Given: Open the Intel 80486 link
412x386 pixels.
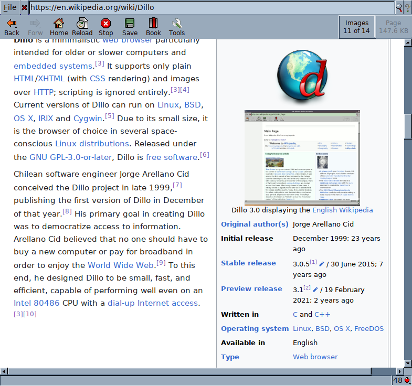Looking at the screenshot, I should click(x=37, y=303).
